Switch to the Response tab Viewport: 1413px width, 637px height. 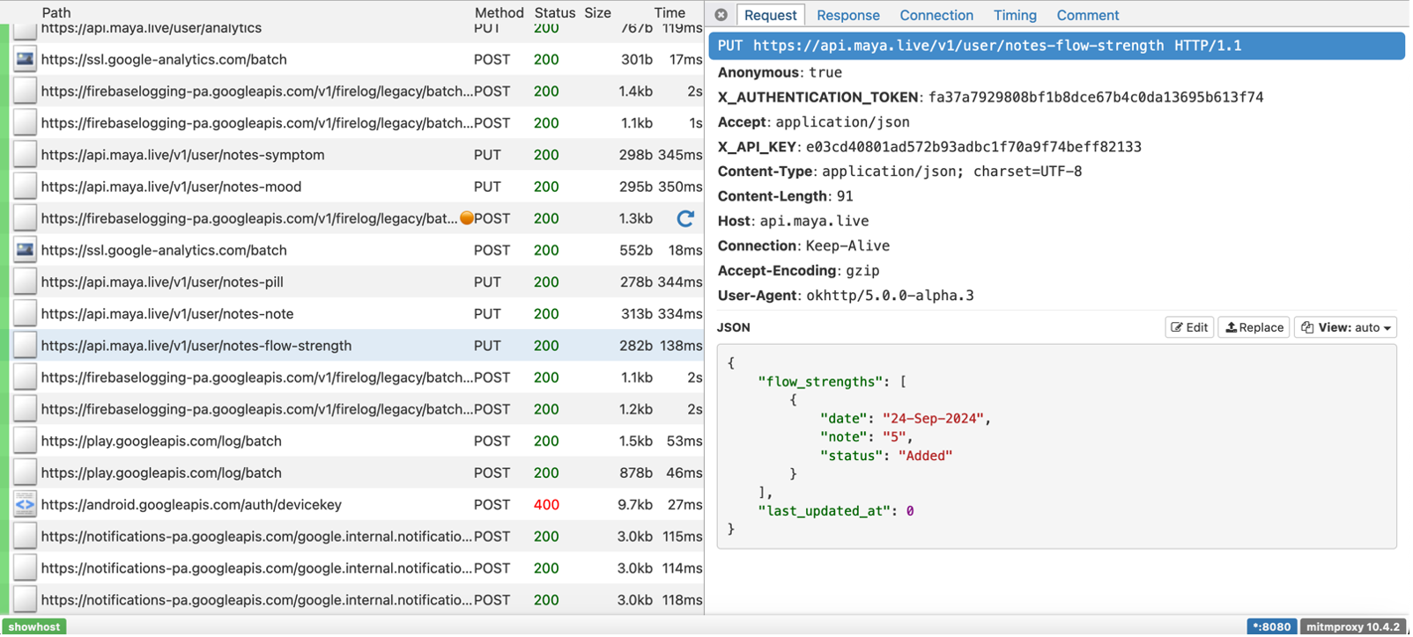tap(847, 15)
